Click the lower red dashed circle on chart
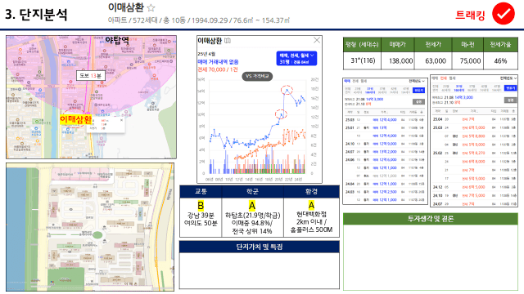Image resolution: width=524 pixels, height=294 pixels. pos(281,114)
